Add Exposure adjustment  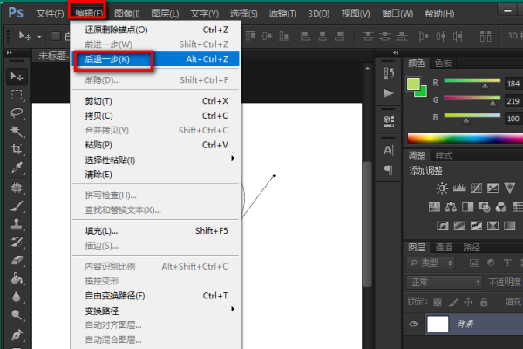pos(492,188)
